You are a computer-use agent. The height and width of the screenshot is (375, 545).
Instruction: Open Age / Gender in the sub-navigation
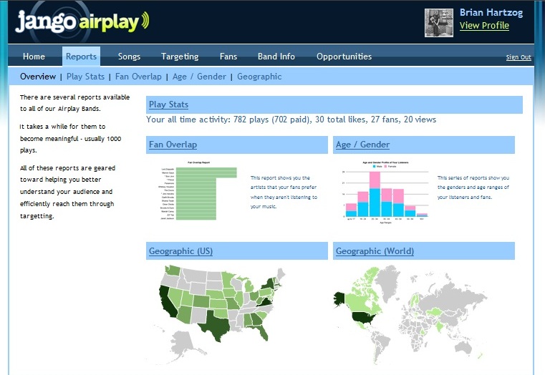pos(199,77)
